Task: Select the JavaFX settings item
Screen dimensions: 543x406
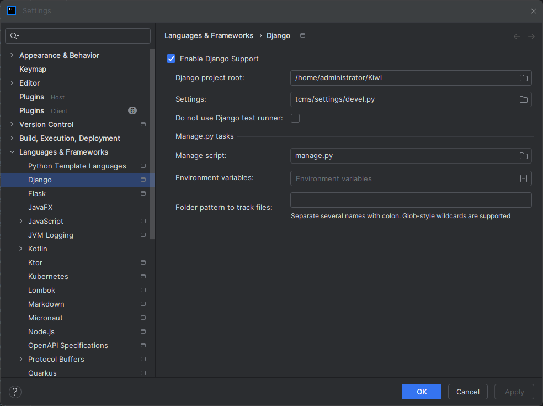Action: click(40, 207)
